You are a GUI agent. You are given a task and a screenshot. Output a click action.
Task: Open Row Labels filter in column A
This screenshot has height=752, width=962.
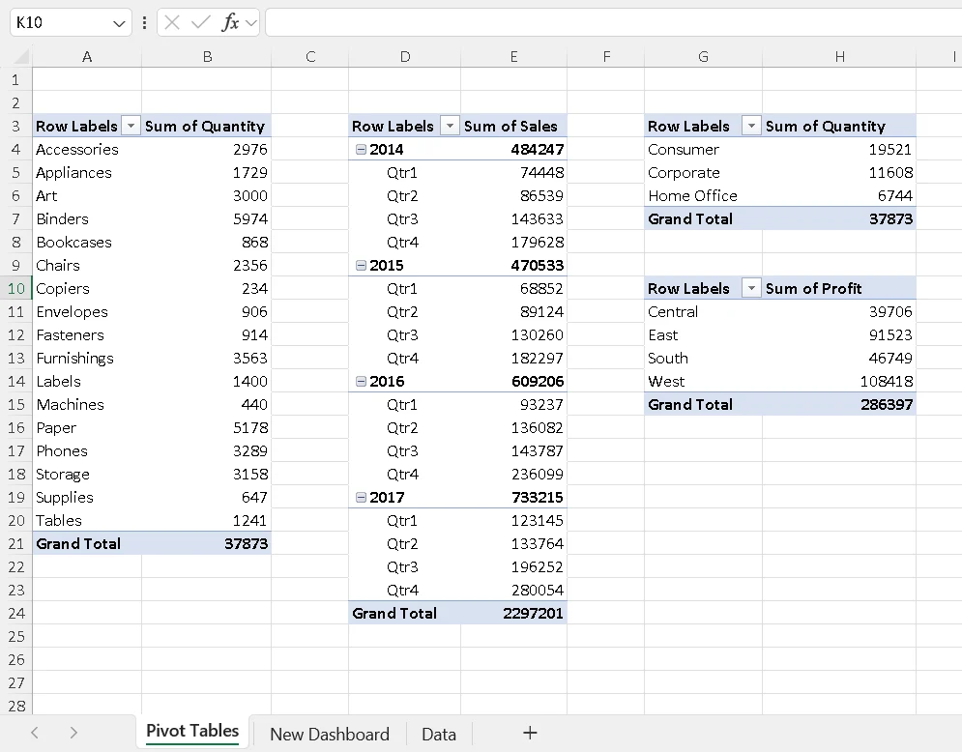[131, 127]
